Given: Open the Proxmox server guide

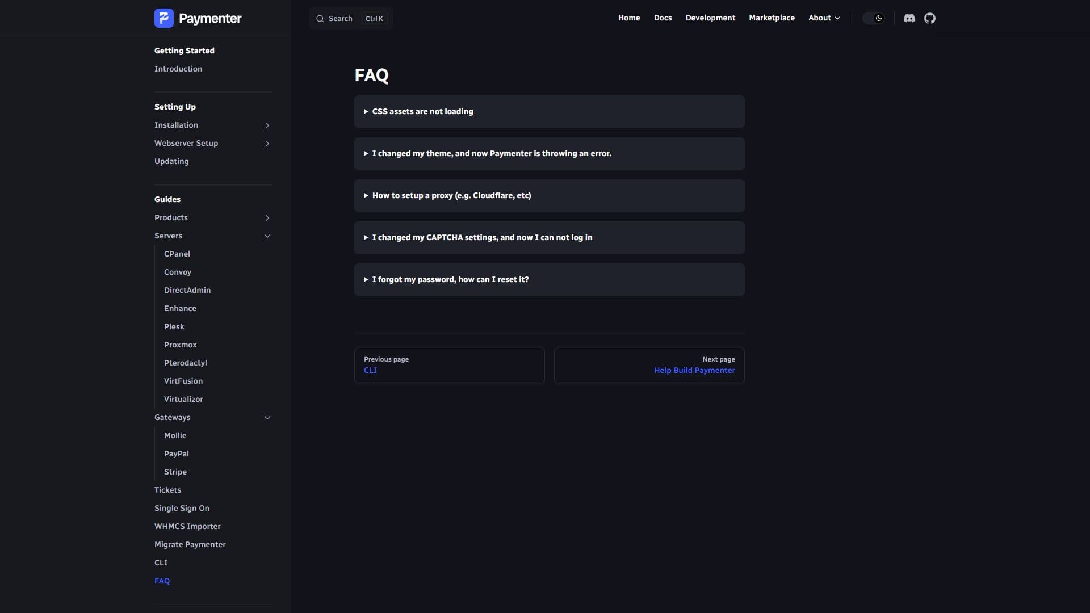Looking at the screenshot, I should [x=181, y=345].
